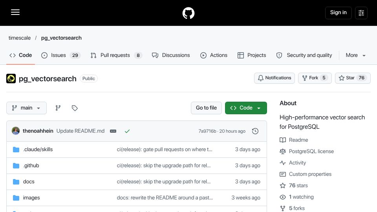
Task: Switch to the Projects tab
Action: [x=252, y=55]
